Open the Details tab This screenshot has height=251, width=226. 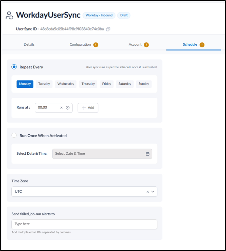[x=29, y=45]
